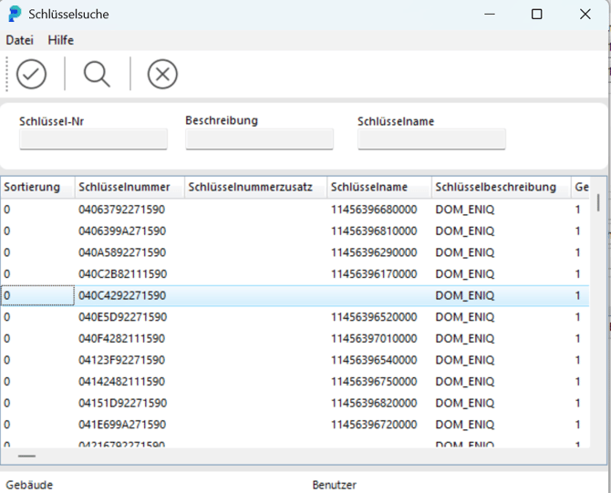The image size is (611, 493).
Task: Focus the Beschreibung input field
Action: tap(260, 139)
